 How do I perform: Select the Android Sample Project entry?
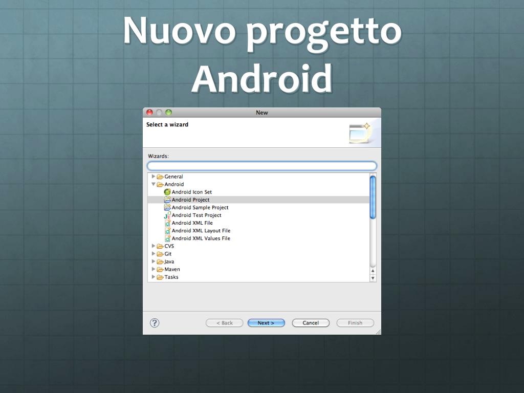click(x=200, y=208)
